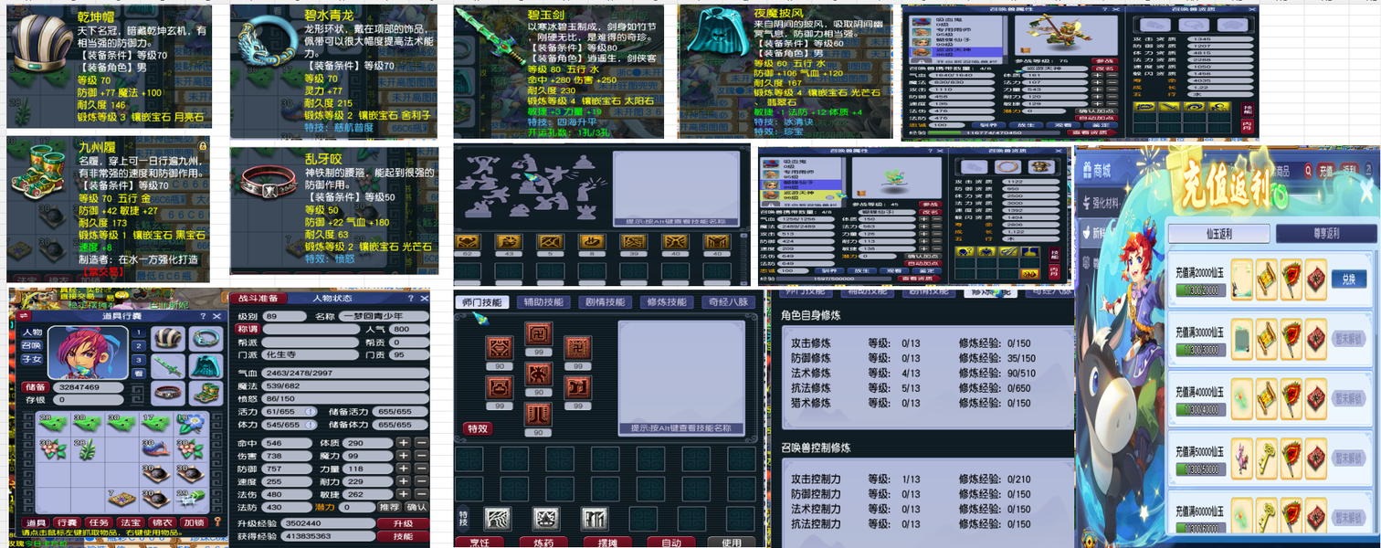Click the 推荐 button beside 潜力
This screenshot has height=548, width=1381.
[x=388, y=507]
